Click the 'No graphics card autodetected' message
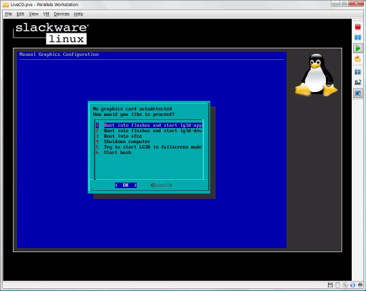 (132, 109)
